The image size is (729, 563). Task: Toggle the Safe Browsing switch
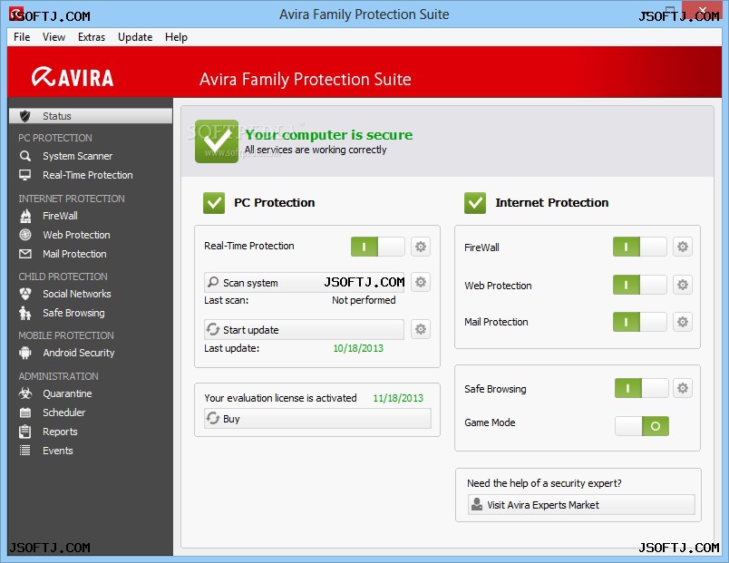tap(642, 388)
